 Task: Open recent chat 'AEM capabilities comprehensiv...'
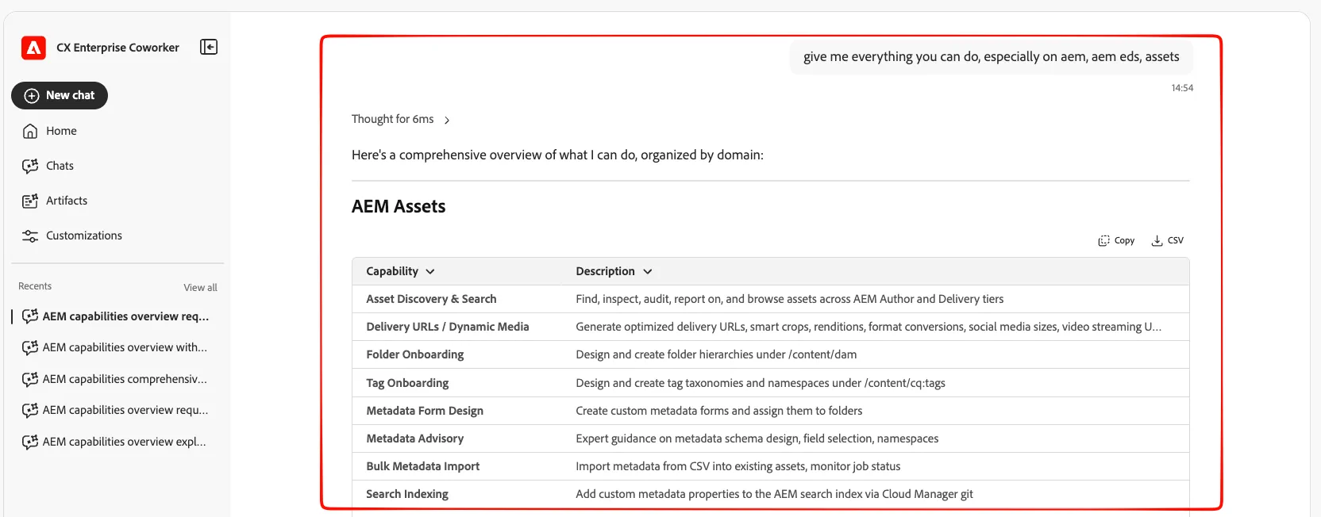click(116, 379)
